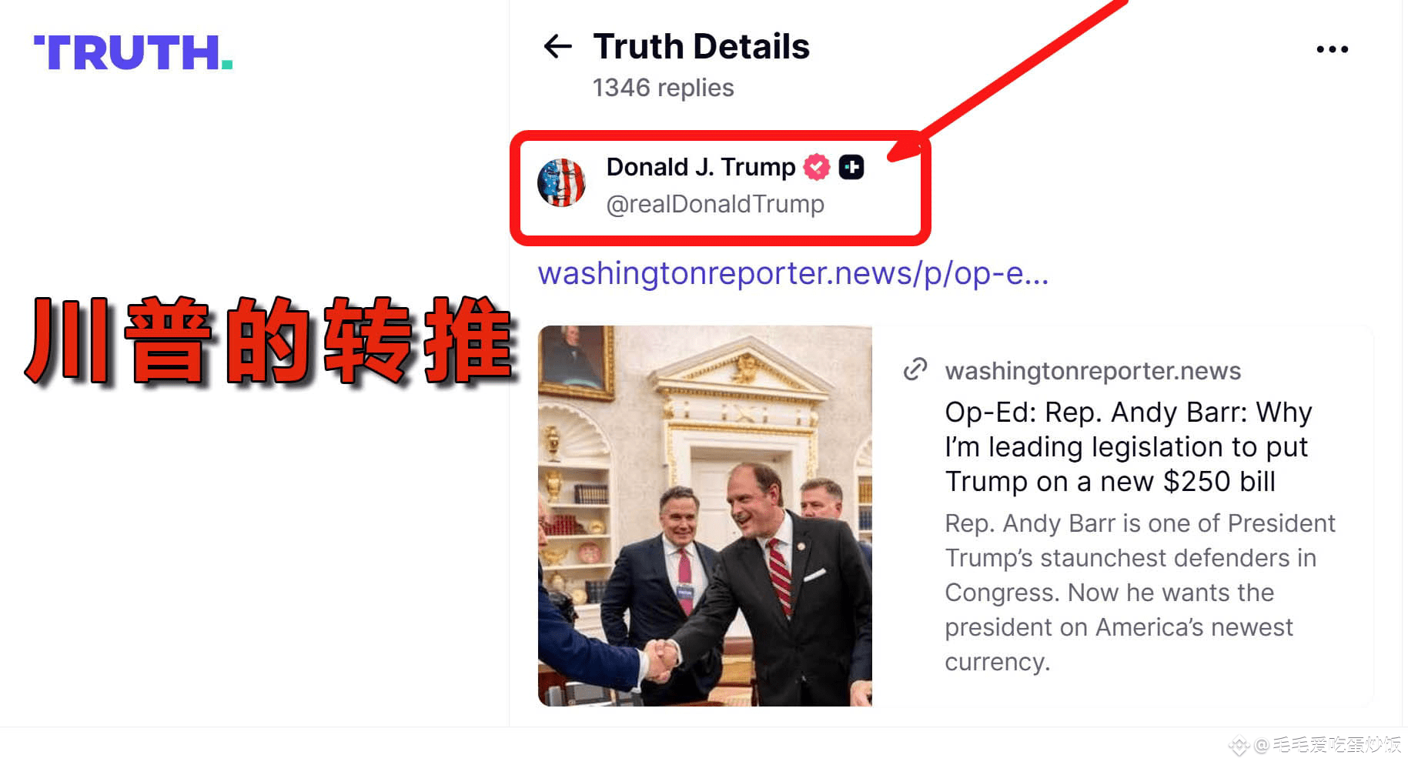Click the 毛毛爱吃蛋炒饭 watermark text

[x=1336, y=745]
